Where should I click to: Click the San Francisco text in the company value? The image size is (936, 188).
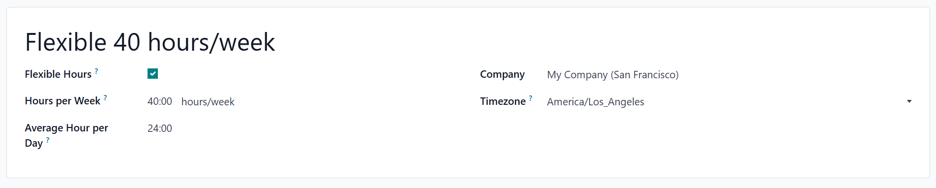(x=644, y=75)
